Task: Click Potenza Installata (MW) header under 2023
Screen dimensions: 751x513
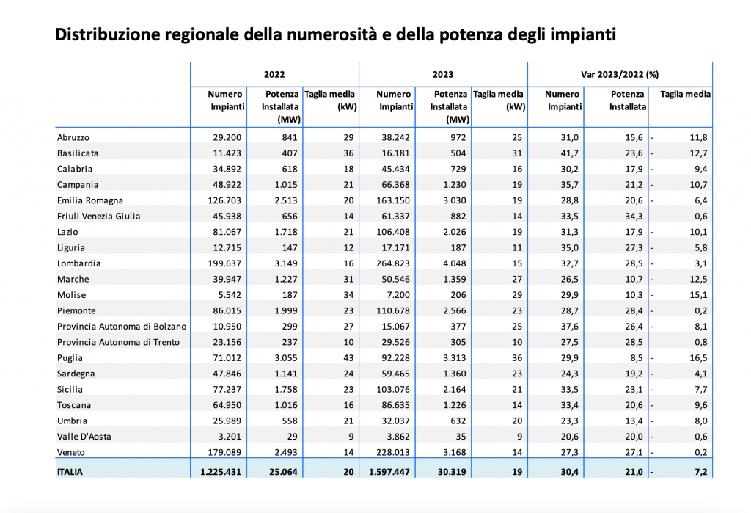Action: pyautogui.click(x=450, y=106)
